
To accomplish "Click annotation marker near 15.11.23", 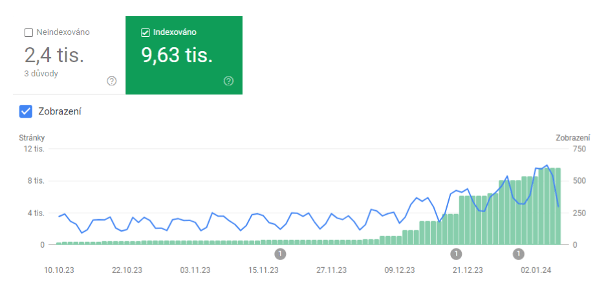I will point(280,254).
